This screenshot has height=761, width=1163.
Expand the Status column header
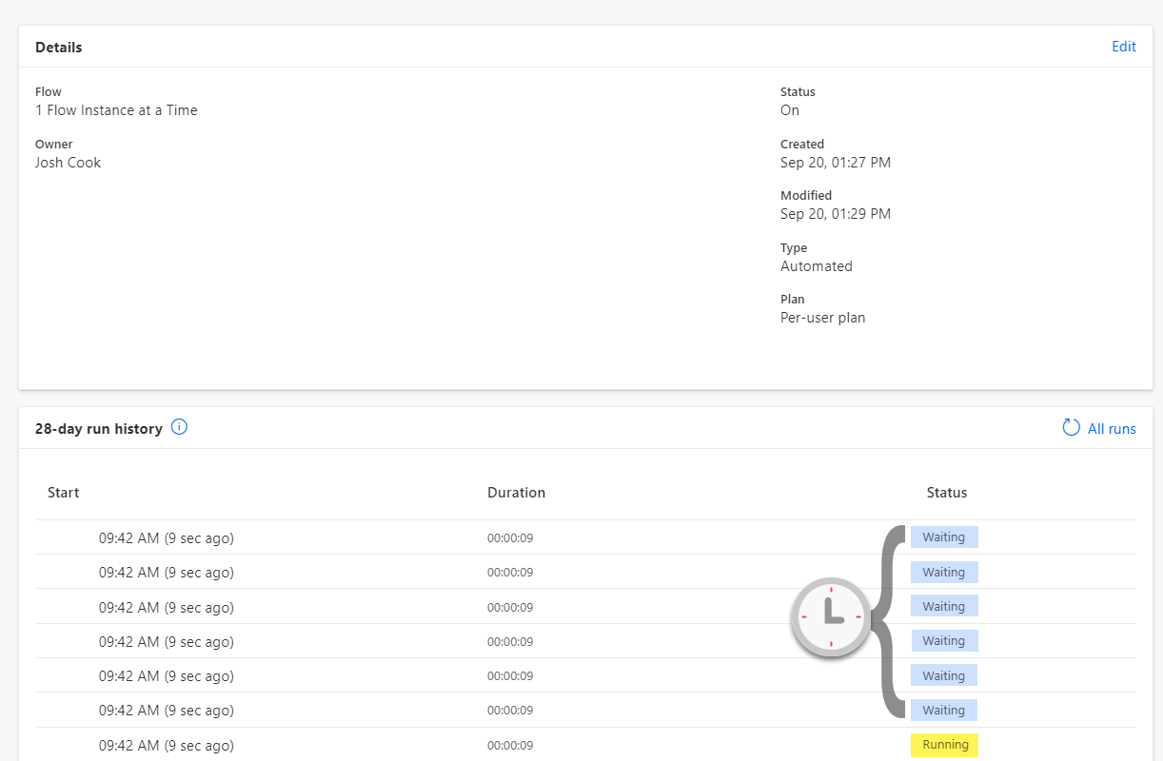pos(946,492)
